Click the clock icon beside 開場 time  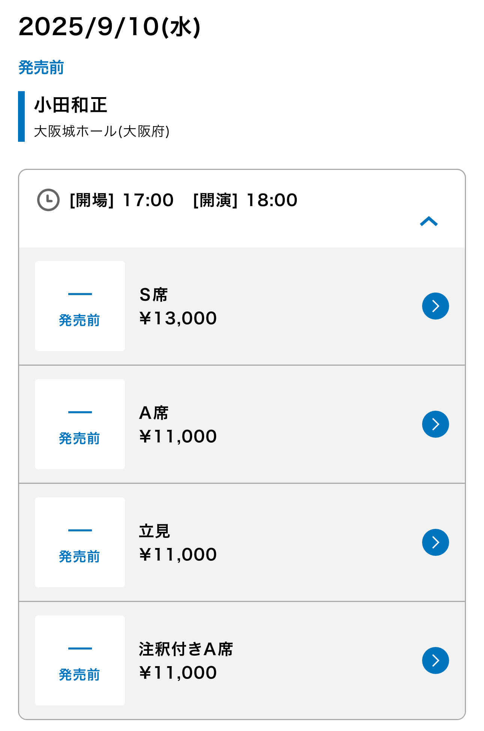click(x=48, y=200)
